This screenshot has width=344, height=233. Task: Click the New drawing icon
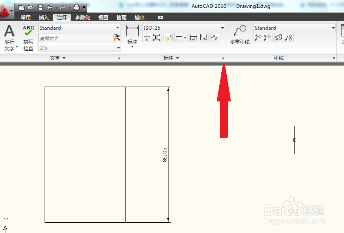tap(21, 8)
